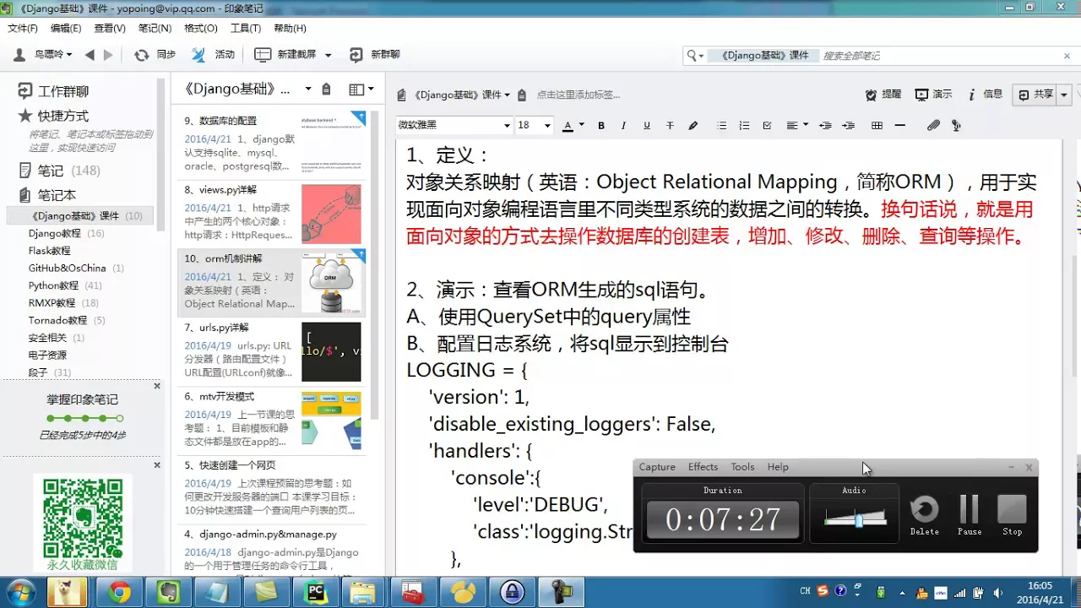
Task: Select 笔记 (148) in the sidebar
Action: tap(59, 171)
